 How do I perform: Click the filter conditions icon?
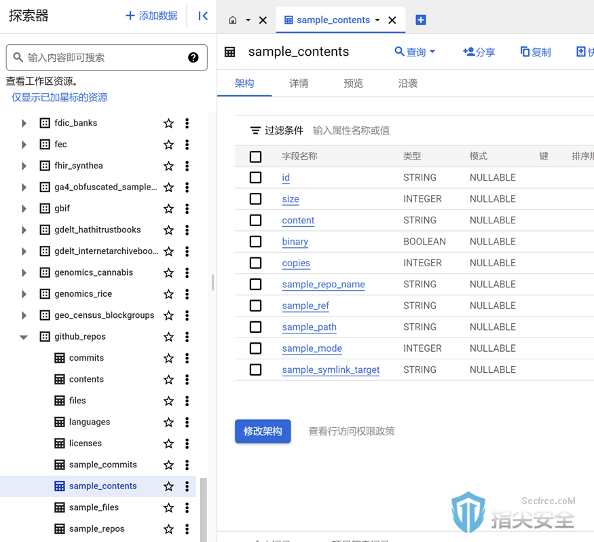click(255, 130)
